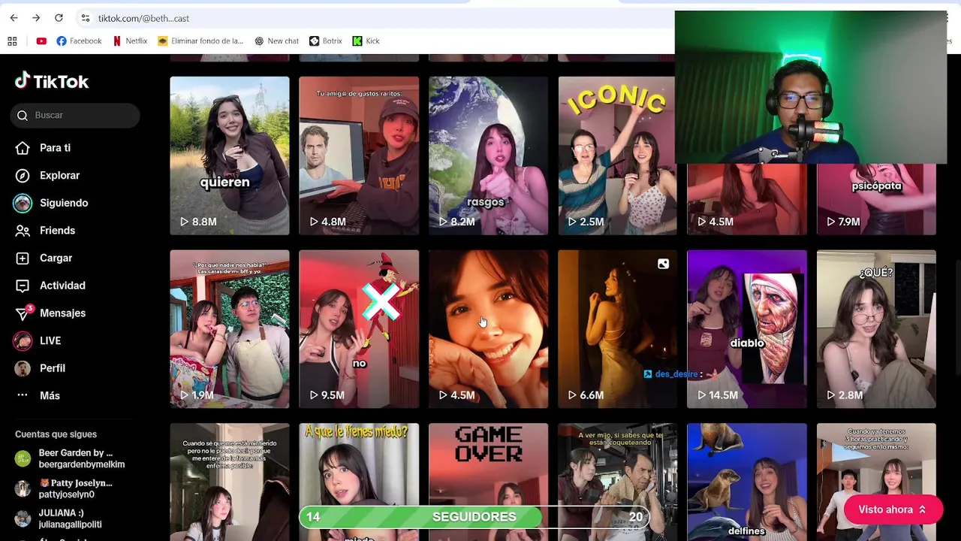Open the 6.6M views photo post
Image resolution: width=961 pixels, height=541 pixels.
(617, 329)
